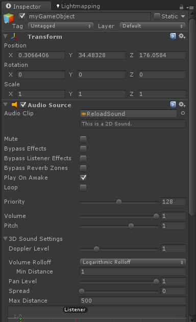Screen dimensions: 196x322
Task: Click the Spread value field
Action: coord(174,291)
